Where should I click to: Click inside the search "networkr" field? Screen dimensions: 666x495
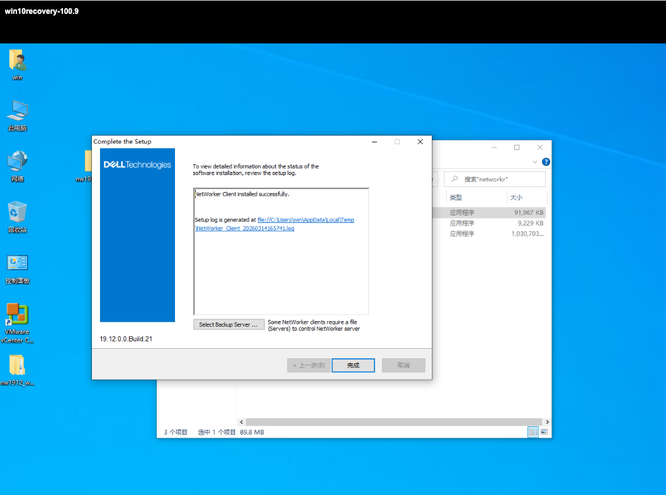click(x=494, y=179)
